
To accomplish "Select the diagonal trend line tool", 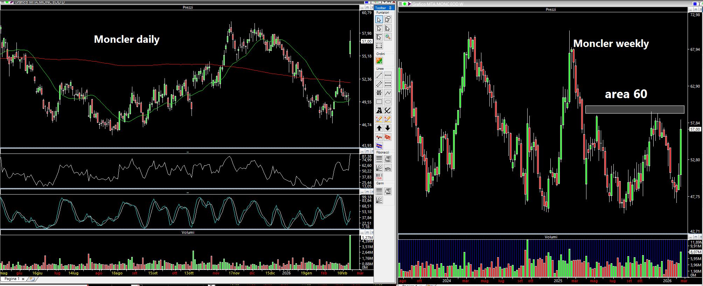I will click(x=379, y=75).
